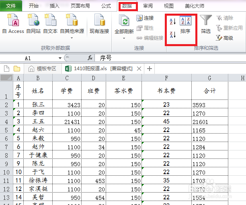Open the 模板专区 home tab
The height and width of the screenshot is (205, 246).
(x=42, y=69)
